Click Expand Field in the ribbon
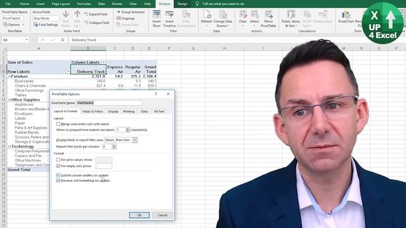The image size is (406, 228). coord(96,14)
